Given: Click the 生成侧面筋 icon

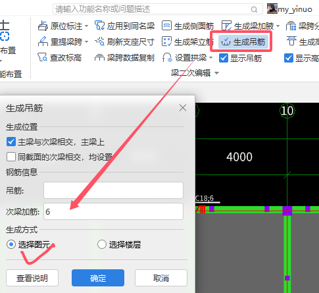Looking at the screenshot, I should click(x=166, y=26).
